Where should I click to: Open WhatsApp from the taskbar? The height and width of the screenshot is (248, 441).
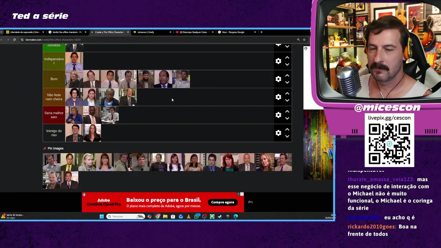[x=197, y=216]
